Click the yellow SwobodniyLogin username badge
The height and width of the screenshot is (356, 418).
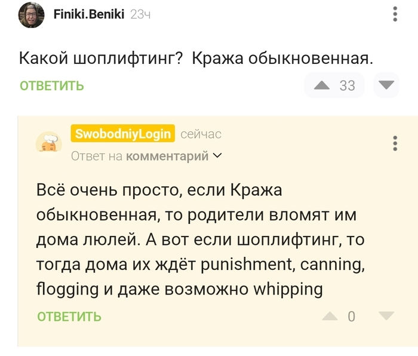[x=123, y=134]
